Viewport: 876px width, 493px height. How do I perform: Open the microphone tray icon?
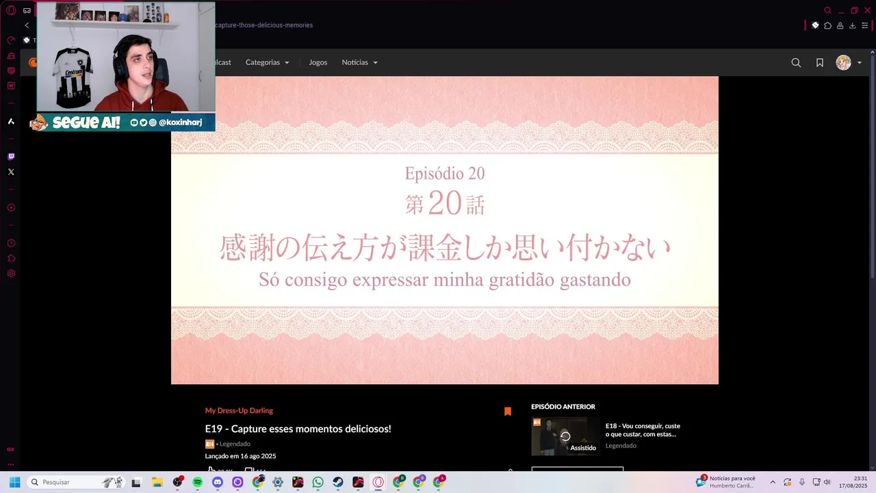coord(802,482)
